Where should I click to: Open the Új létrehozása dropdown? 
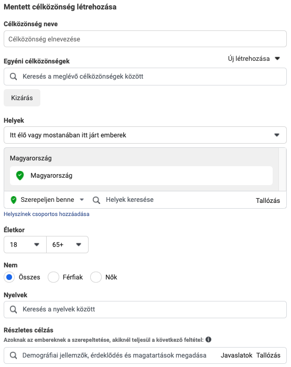coord(254,59)
